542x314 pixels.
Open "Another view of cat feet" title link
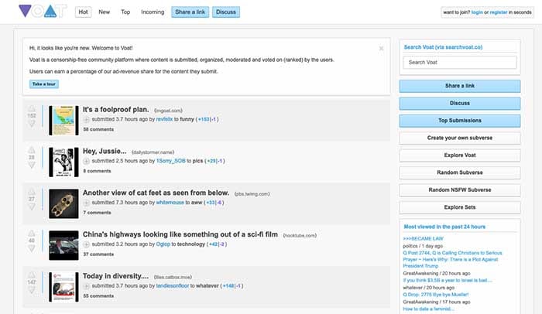156,193
